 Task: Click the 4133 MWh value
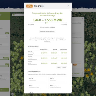pyautogui.click(x=64, y=63)
